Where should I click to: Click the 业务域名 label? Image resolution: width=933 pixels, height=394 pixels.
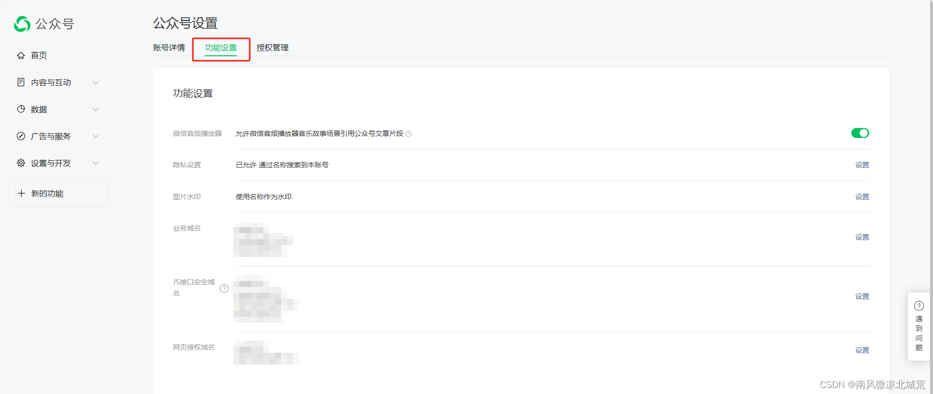coord(187,228)
